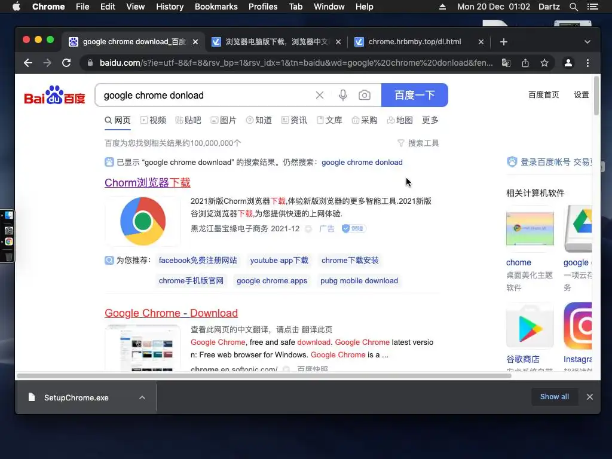
Task: Switch to the 浏览器电脑版下载 browser tab
Action: pyautogui.click(x=276, y=42)
